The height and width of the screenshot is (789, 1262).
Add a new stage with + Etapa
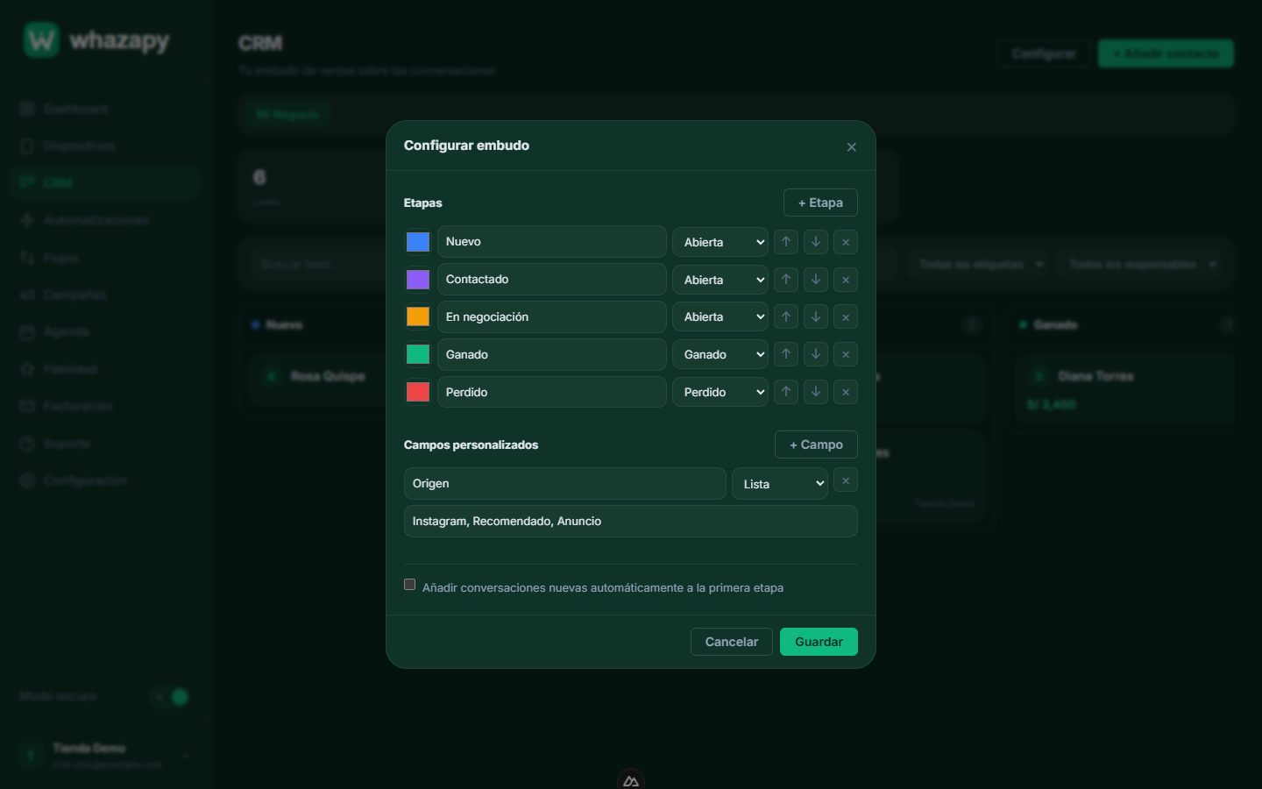tap(820, 203)
